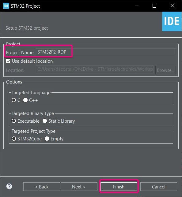This screenshot has width=182, height=197.
Task: Click the 'Targeted Binary Type' group label
Action: pos(33,113)
